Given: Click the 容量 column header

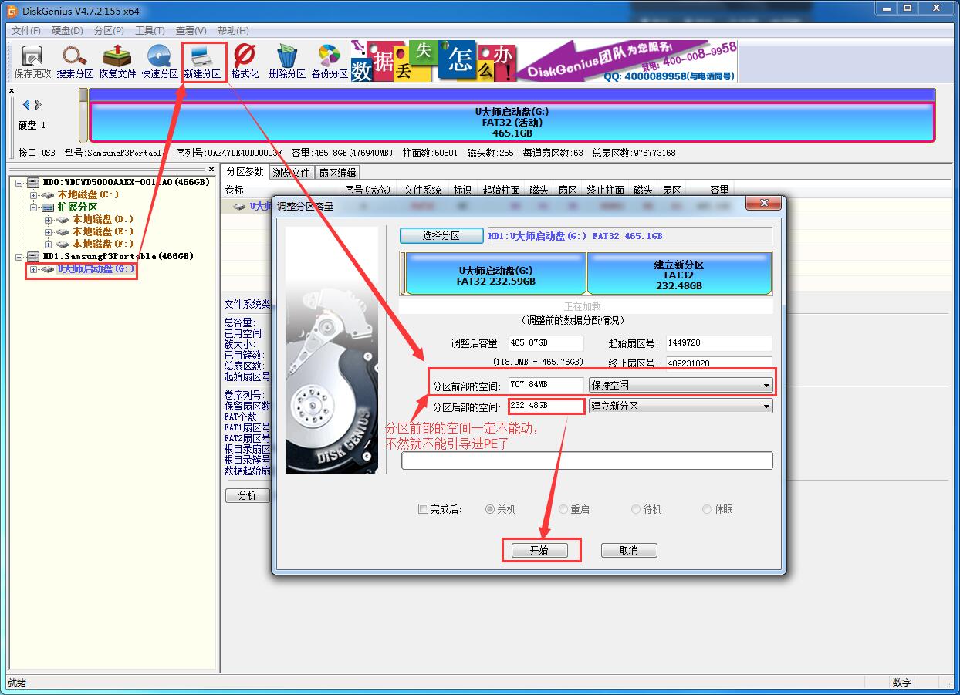Looking at the screenshot, I should (719, 190).
